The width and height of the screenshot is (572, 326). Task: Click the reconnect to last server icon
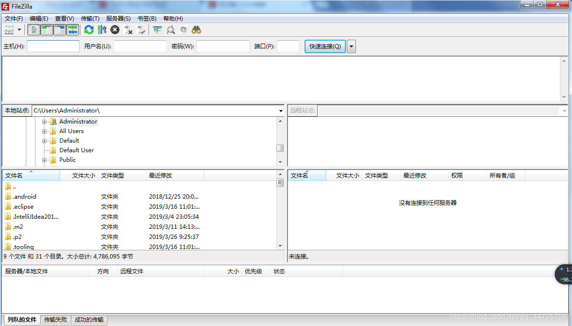[141, 30]
